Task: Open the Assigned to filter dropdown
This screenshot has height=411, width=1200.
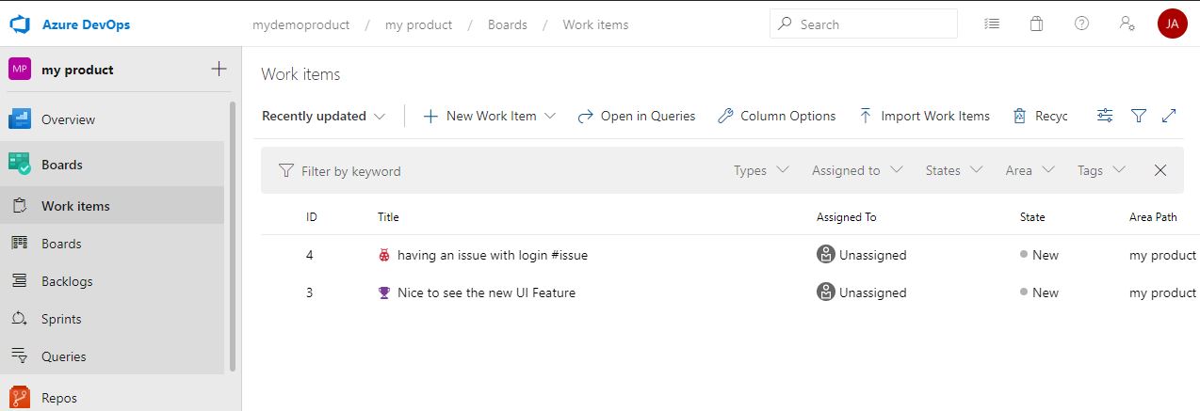Action: tap(857, 170)
